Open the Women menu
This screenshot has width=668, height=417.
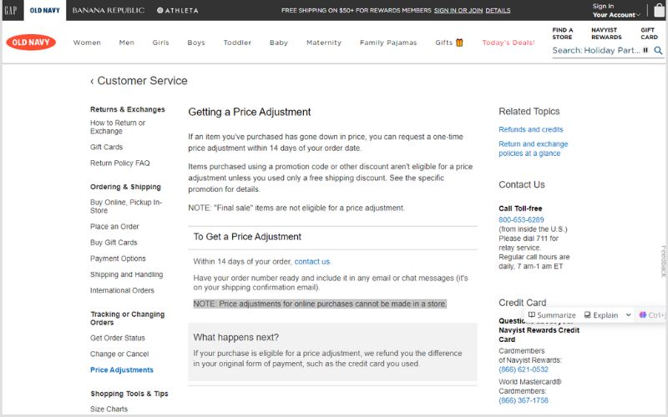87,43
